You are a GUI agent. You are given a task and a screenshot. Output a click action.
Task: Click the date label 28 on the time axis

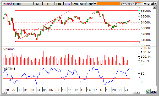pos(7,90)
